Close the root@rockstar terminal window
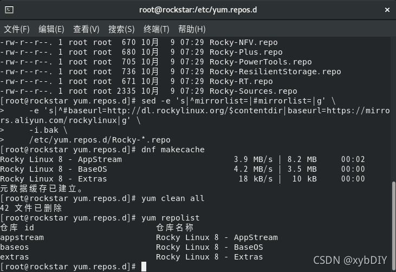The width and height of the screenshot is (396, 272). (x=386, y=9)
